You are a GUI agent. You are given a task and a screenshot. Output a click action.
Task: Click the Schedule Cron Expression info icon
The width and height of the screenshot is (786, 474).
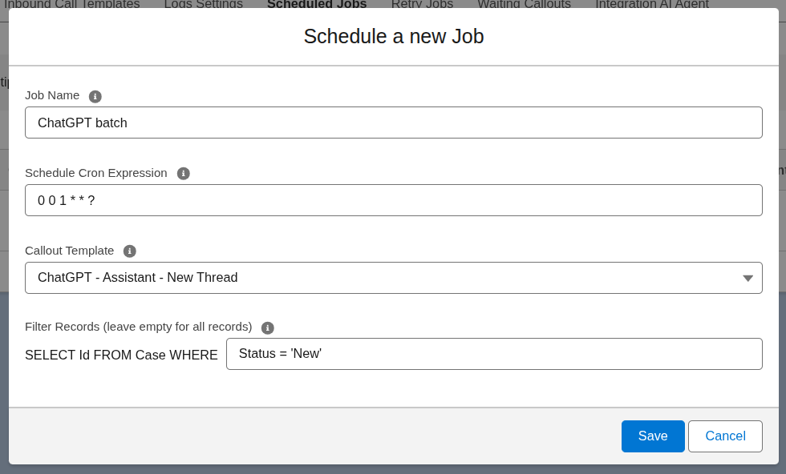[x=184, y=174]
